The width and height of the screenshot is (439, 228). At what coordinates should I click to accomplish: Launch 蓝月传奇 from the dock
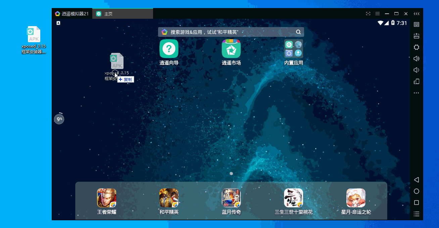[x=231, y=201]
